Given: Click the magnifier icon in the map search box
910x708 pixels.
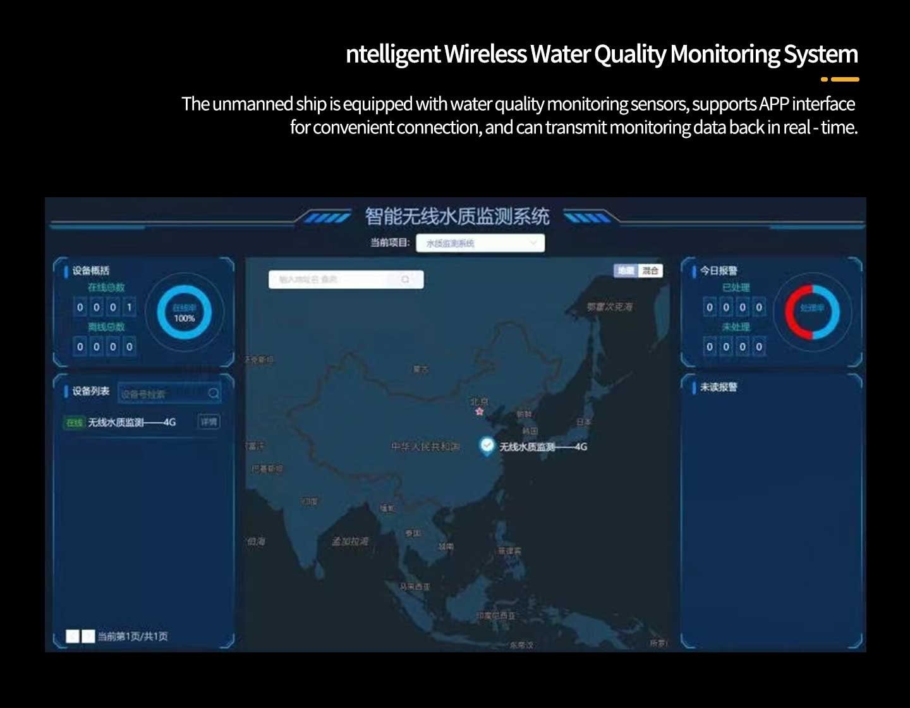Looking at the screenshot, I should pos(405,279).
